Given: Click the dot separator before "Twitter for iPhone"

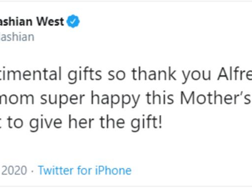Looking at the screenshot, I should [32, 171].
